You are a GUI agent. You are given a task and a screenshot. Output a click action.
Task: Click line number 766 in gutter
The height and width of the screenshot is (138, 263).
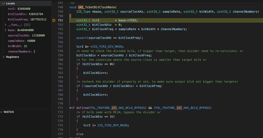pyautogui.click(x=60, y=86)
